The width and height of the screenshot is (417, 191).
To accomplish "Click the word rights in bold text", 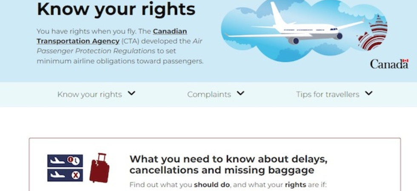I will 295,185.
